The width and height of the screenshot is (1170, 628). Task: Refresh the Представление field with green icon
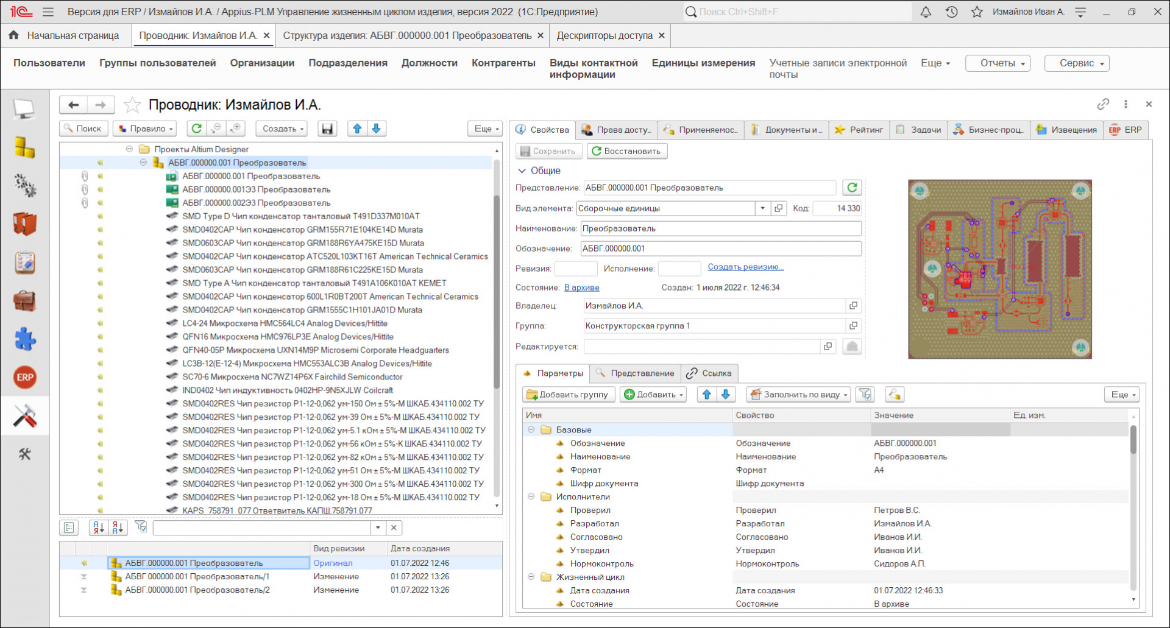coord(852,188)
